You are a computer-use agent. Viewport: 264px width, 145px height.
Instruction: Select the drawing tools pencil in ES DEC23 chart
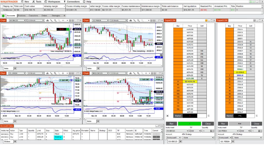[x=51, y=21]
